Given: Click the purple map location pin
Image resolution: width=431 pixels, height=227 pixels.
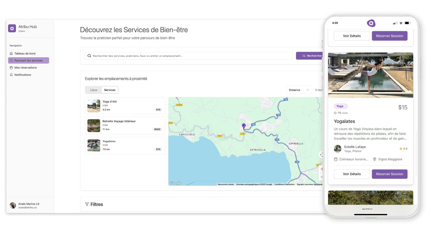Looking at the screenshot, I should [244, 126].
